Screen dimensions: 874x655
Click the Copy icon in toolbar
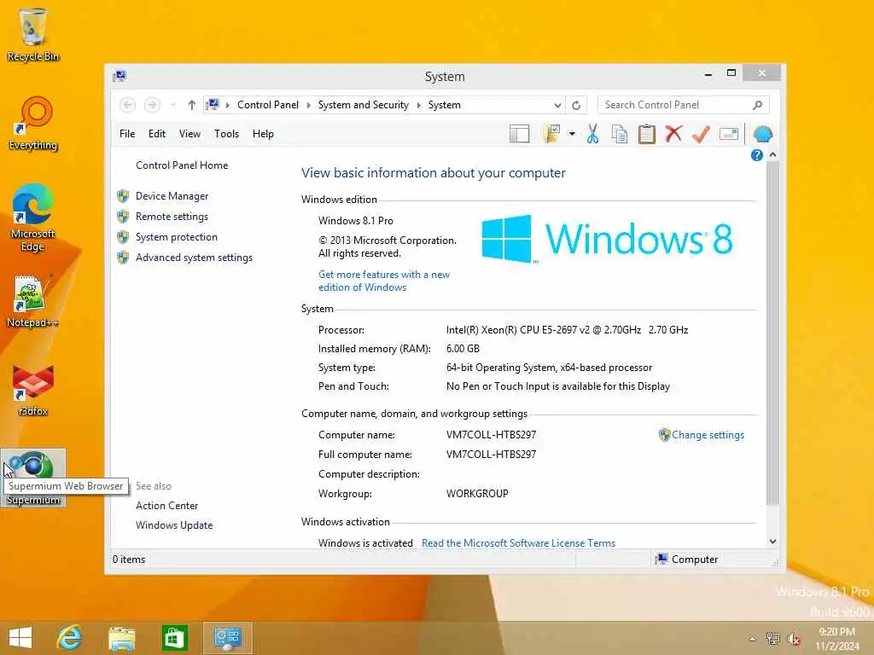coord(620,134)
